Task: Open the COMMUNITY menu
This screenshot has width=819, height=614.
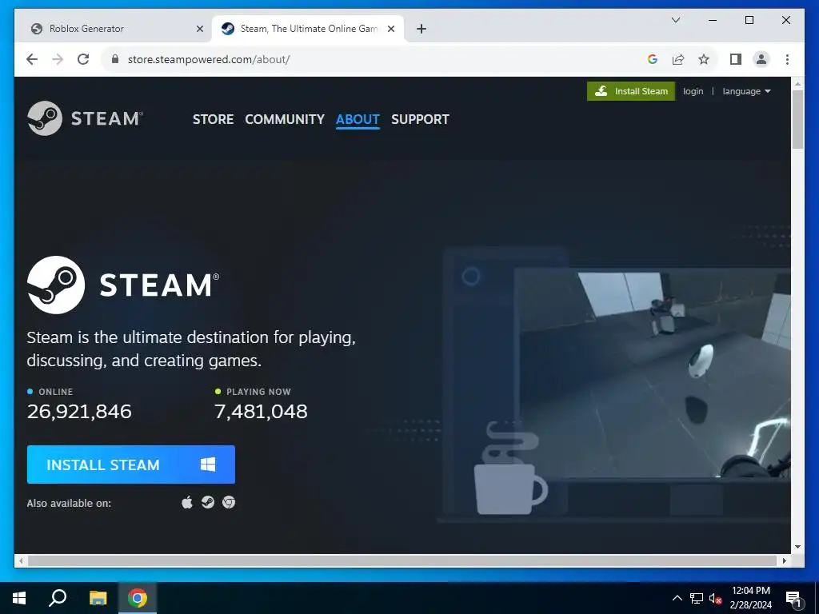Action: coord(285,119)
